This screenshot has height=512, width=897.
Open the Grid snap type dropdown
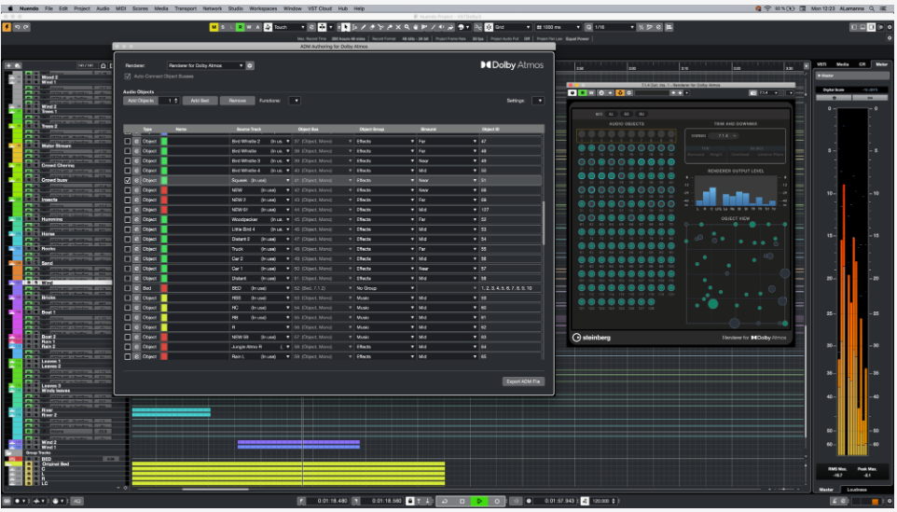click(512, 27)
